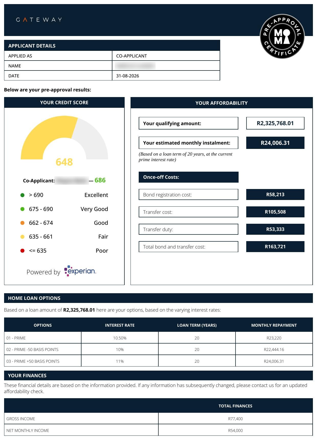Click the LOAN TERM (YEARS) column header

coord(197,325)
